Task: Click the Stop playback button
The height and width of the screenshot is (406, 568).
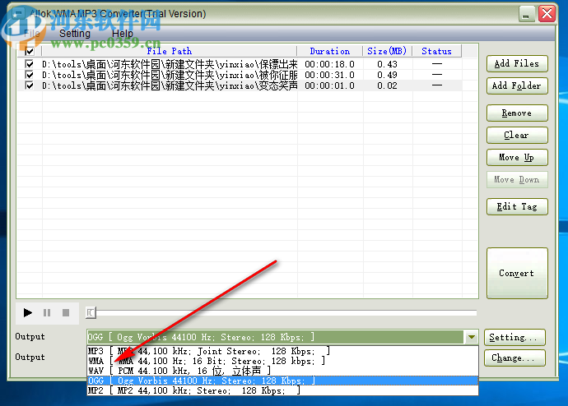Action: coord(66,313)
